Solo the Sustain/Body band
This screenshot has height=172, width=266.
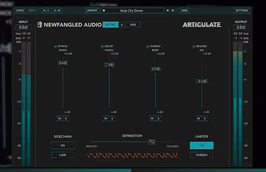coord(159,119)
